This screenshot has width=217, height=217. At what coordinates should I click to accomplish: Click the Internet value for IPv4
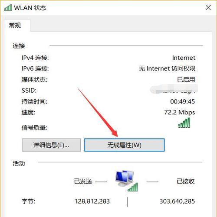pyautogui.click(x=184, y=58)
